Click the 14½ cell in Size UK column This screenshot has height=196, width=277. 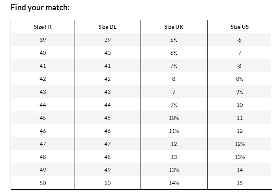(x=174, y=183)
